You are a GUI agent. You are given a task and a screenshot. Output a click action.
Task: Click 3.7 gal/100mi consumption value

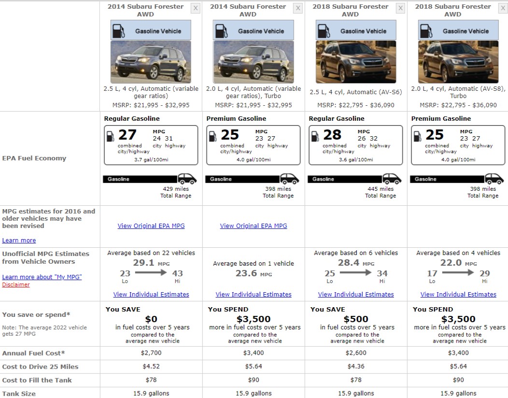pyautogui.click(x=151, y=160)
